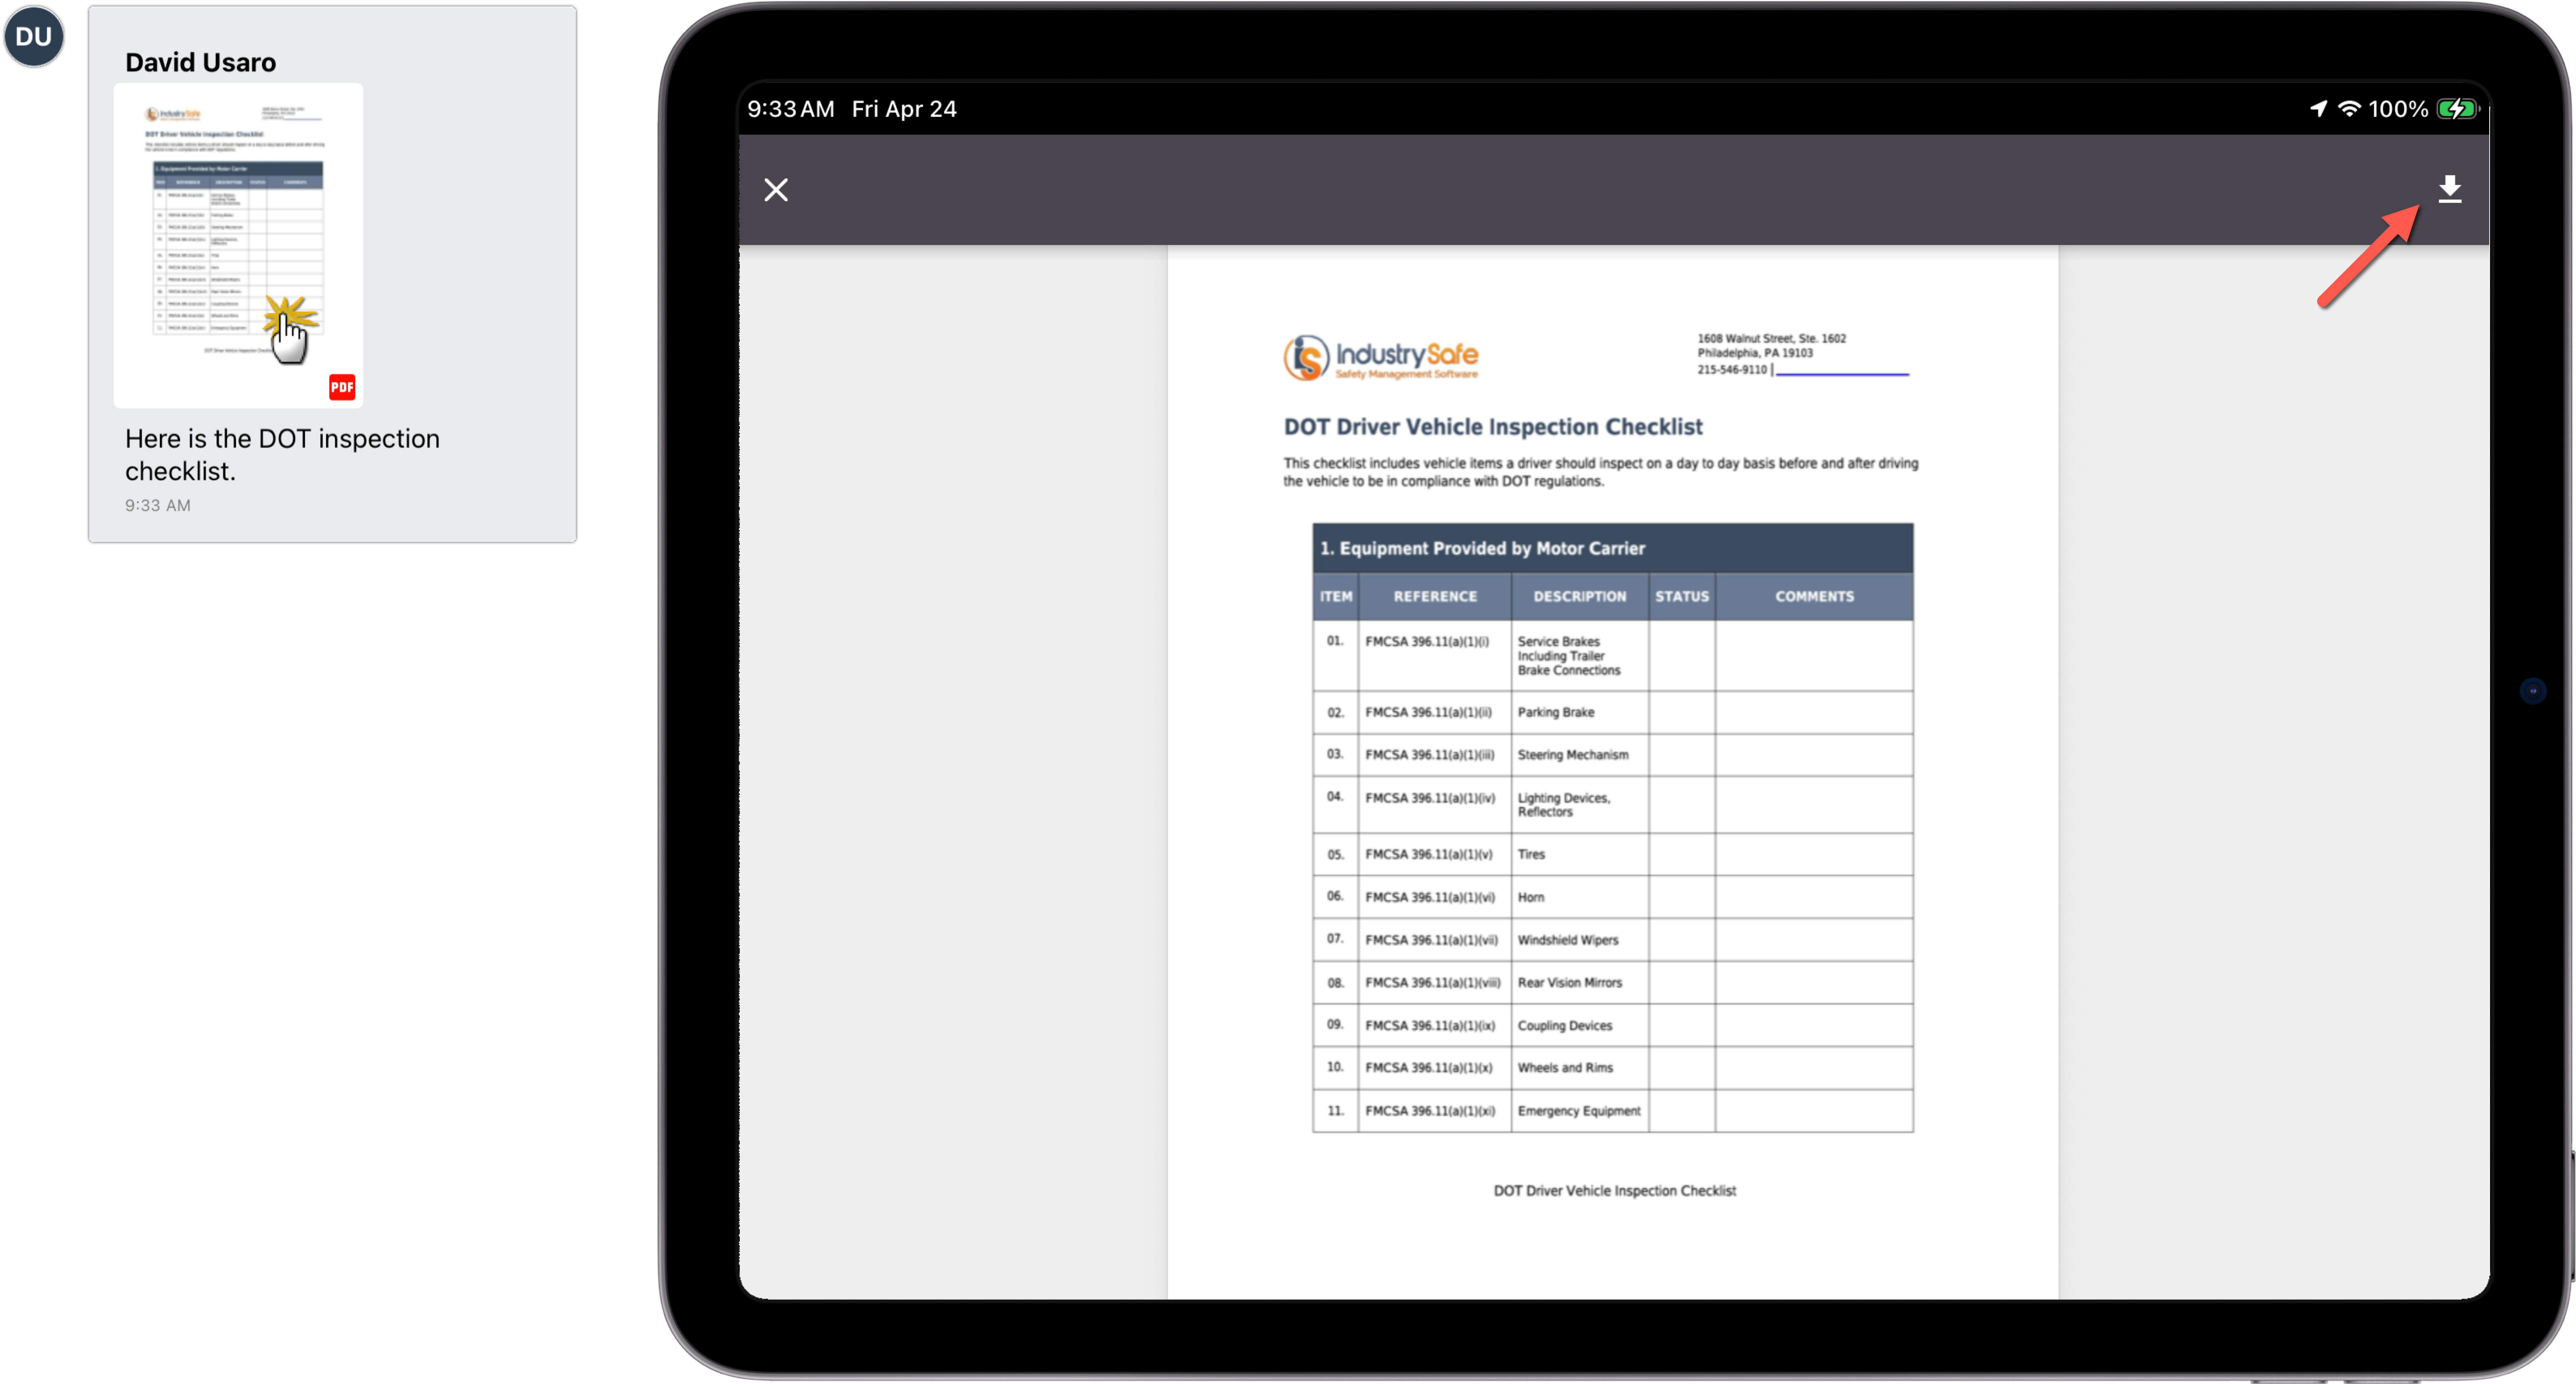This screenshot has height=1384, width=2576.
Task: Click the Coupling Devices description cell
Action: pyautogui.click(x=1580, y=1026)
